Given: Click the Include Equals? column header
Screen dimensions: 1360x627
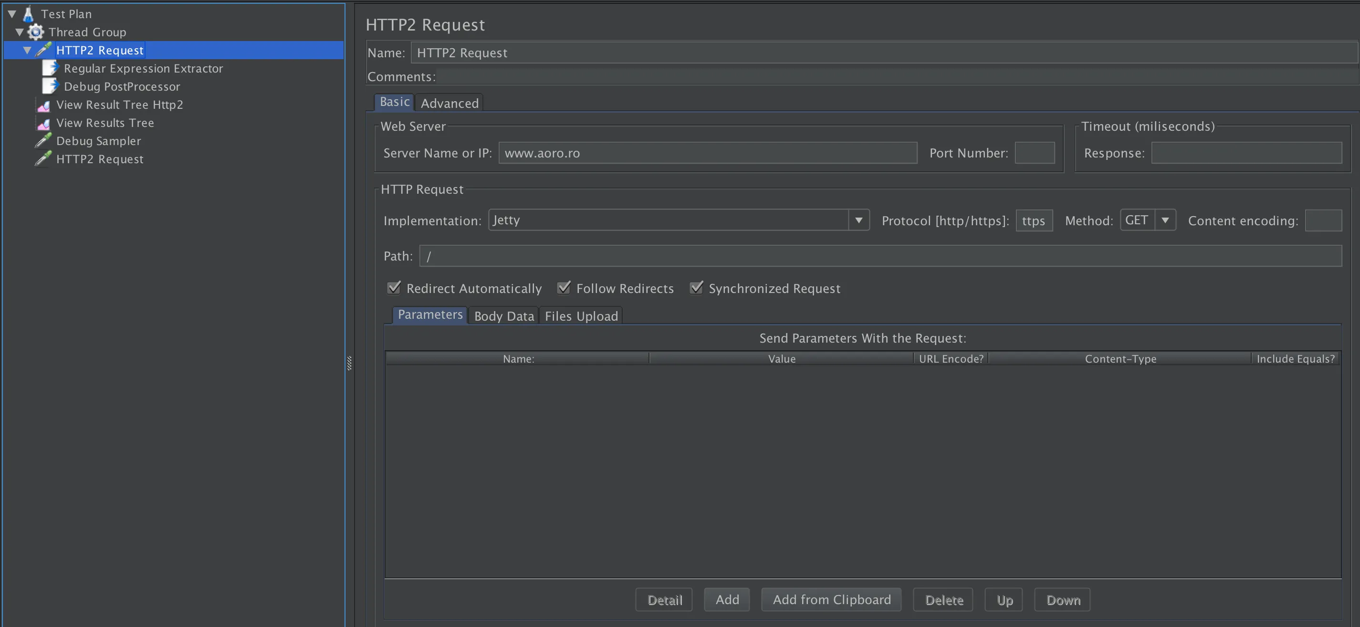Looking at the screenshot, I should point(1296,359).
